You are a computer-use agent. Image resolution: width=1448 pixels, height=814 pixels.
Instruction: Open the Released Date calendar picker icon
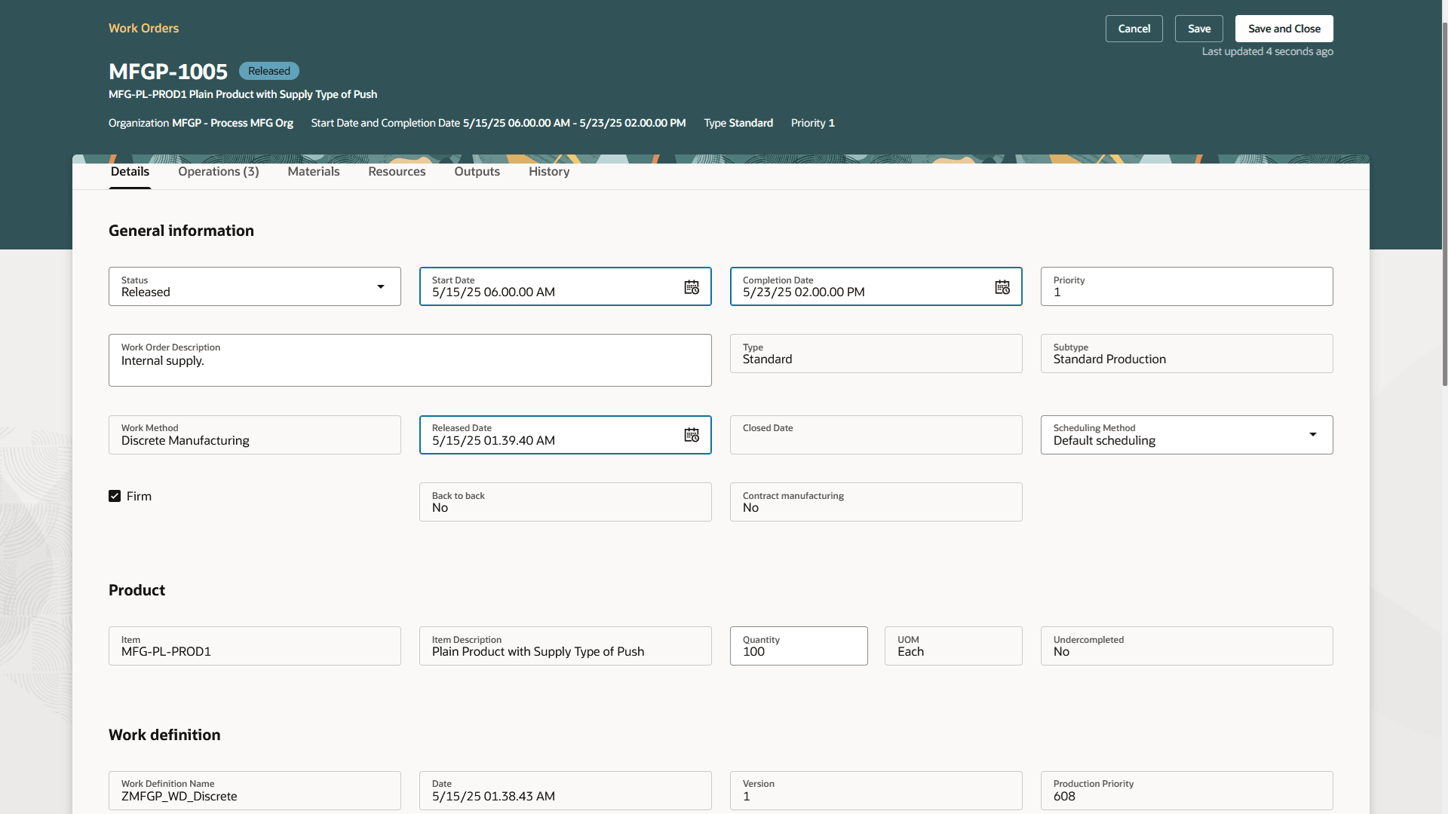692,435
